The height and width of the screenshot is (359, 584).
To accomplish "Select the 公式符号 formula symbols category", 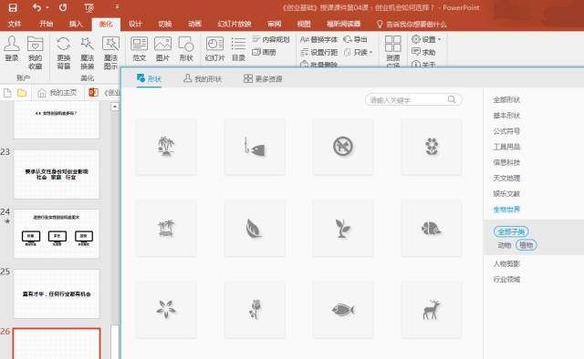I will coord(506,131).
